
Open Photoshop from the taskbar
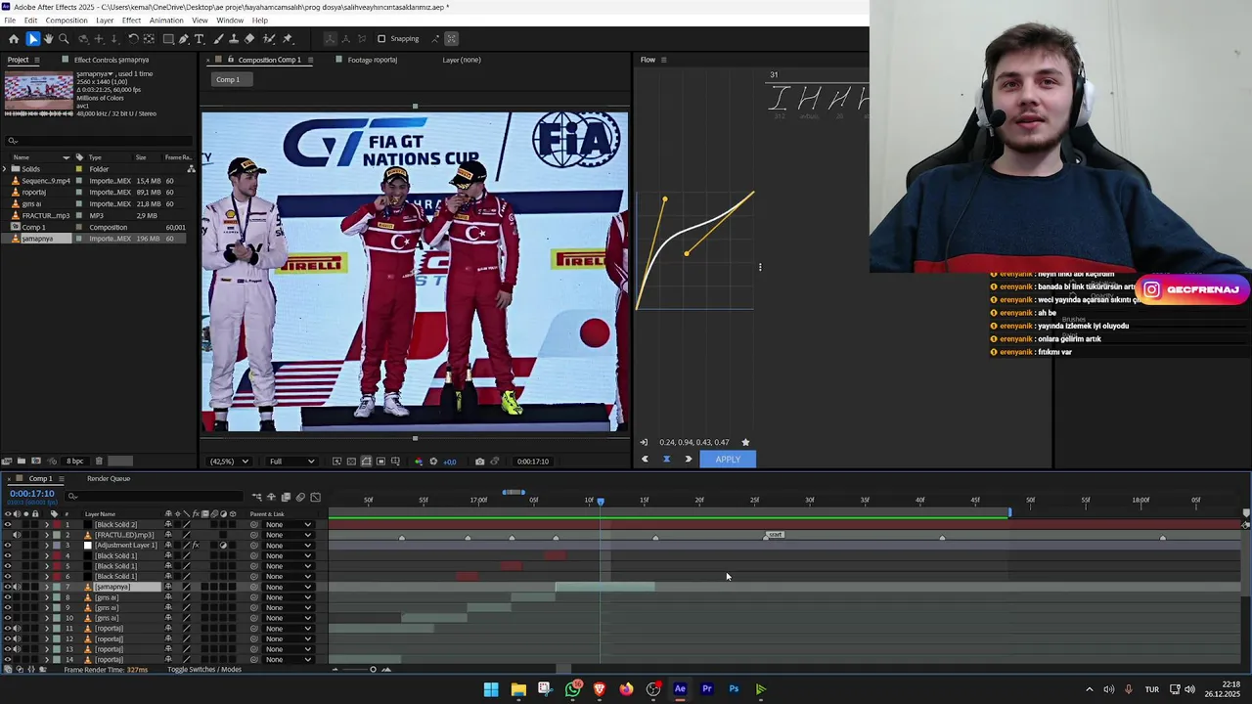click(x=734, y=689)
